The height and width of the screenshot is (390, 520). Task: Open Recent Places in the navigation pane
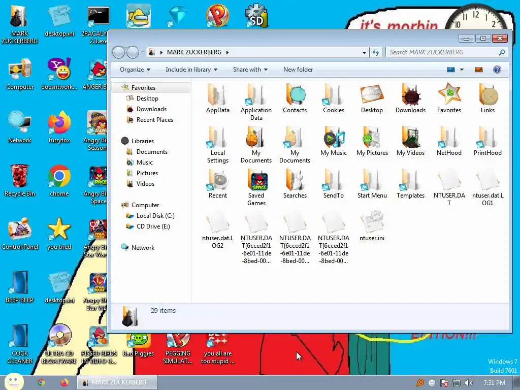tap(154, 120)
